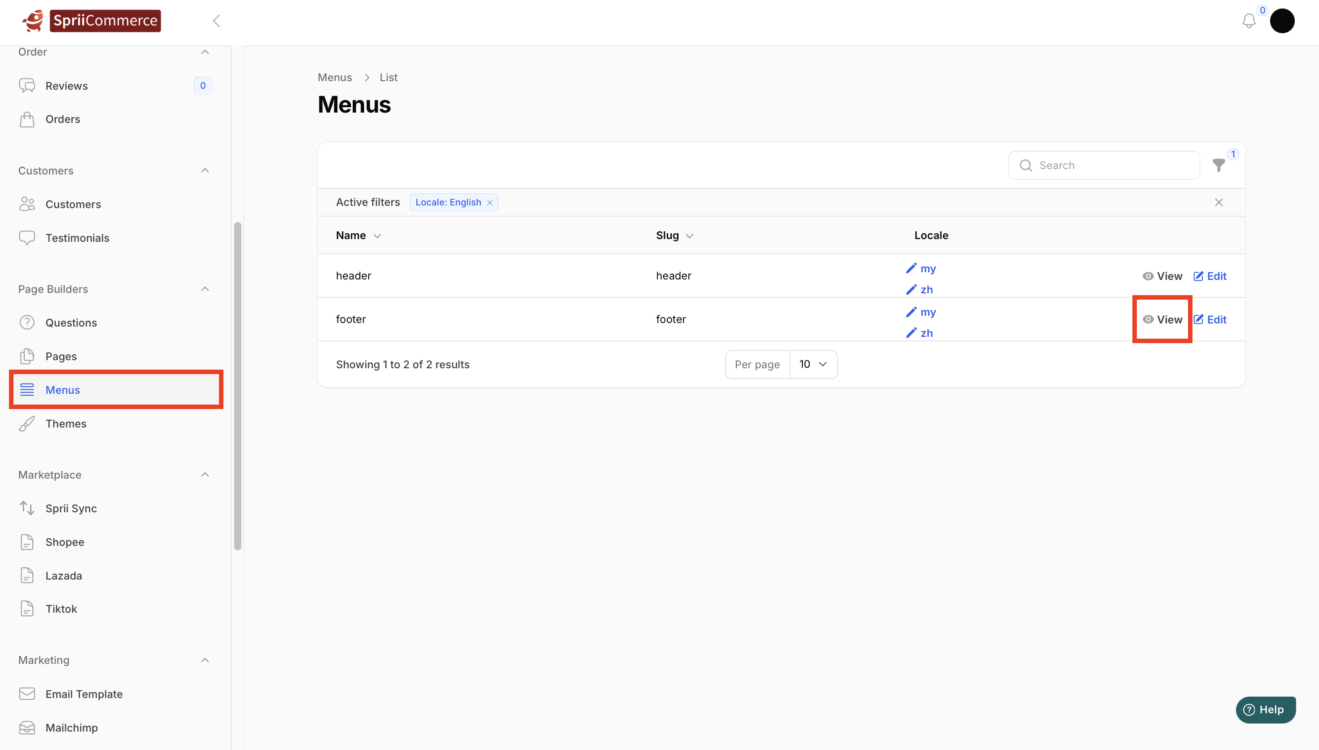Edit the header menu's my locale

click(922, 268)
